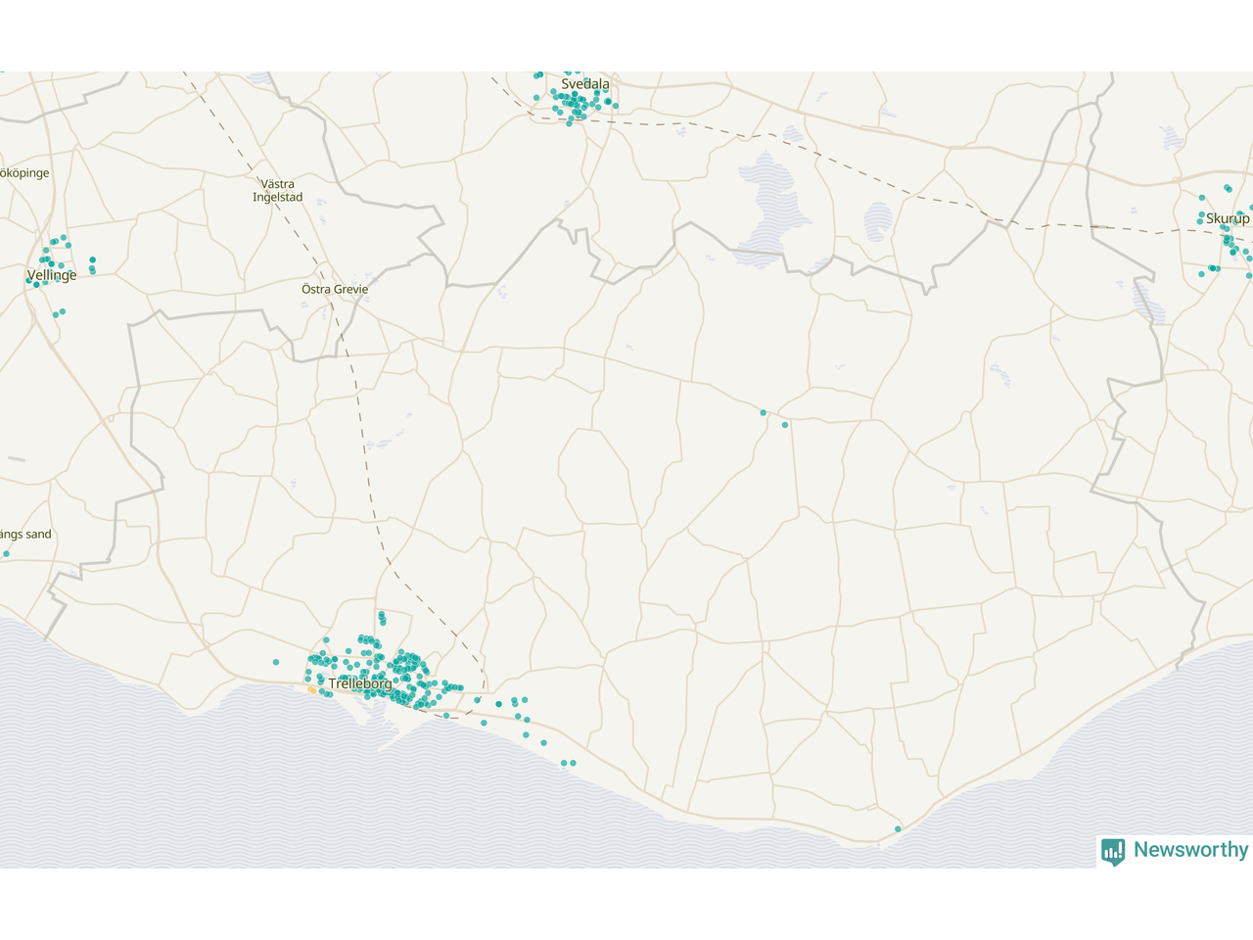Select the left dot of central map pair
Viewport: 1253px width, 940px height.
tap(764, 413)
